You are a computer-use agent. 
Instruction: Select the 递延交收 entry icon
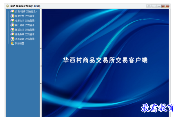tap(12, 30)
